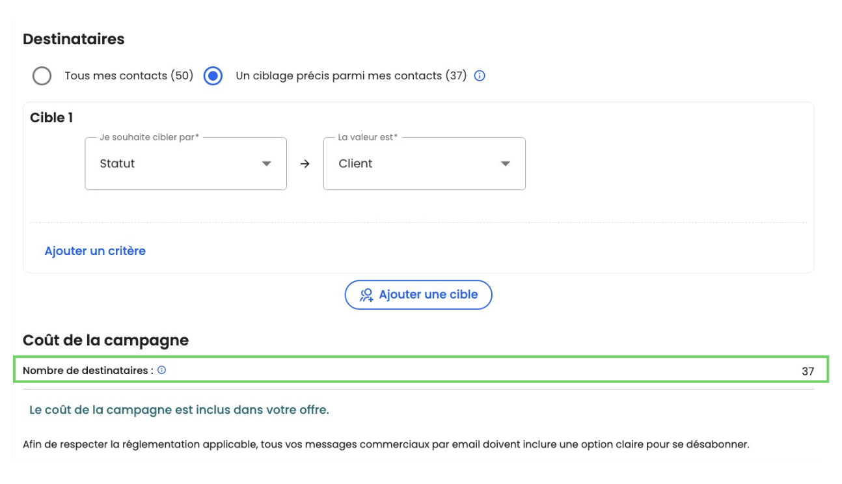842x484 pixels.
Task: Open the Je souhaite cibler par dropdown
Action: tap(185, 164)
